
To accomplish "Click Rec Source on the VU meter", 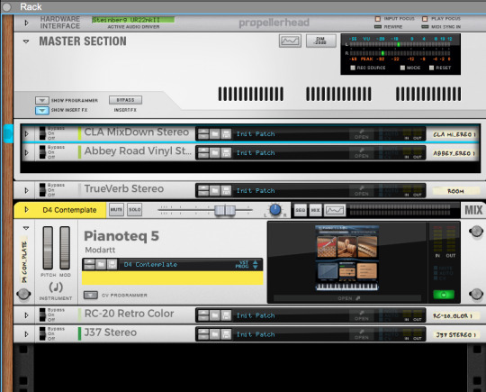I will pyautogui.click(x=353, y=68).
